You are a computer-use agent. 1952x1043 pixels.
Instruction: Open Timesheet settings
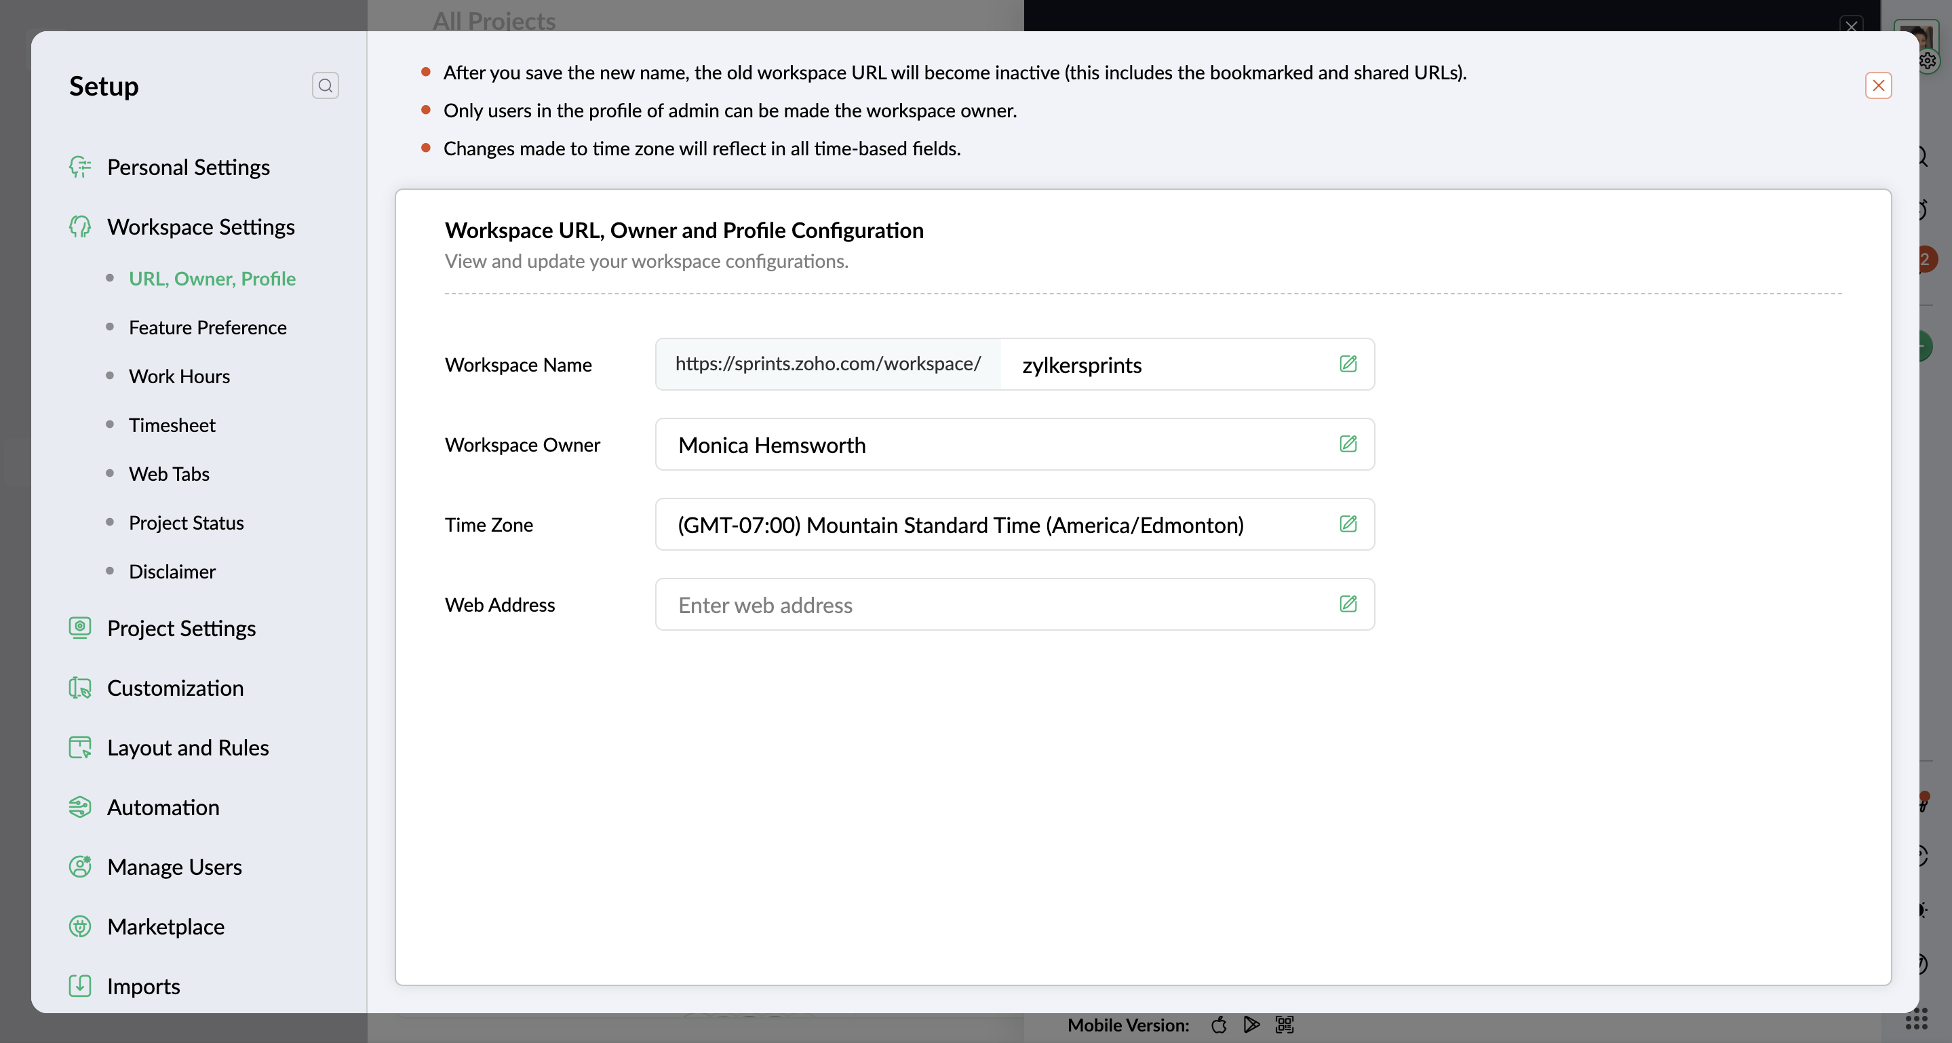(172, 425)
